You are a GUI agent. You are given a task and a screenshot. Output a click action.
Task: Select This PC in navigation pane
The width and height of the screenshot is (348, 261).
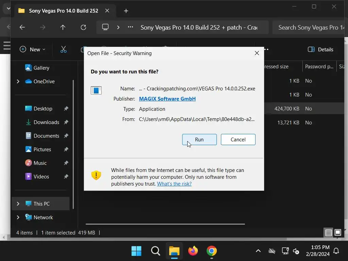coord(41,204)
